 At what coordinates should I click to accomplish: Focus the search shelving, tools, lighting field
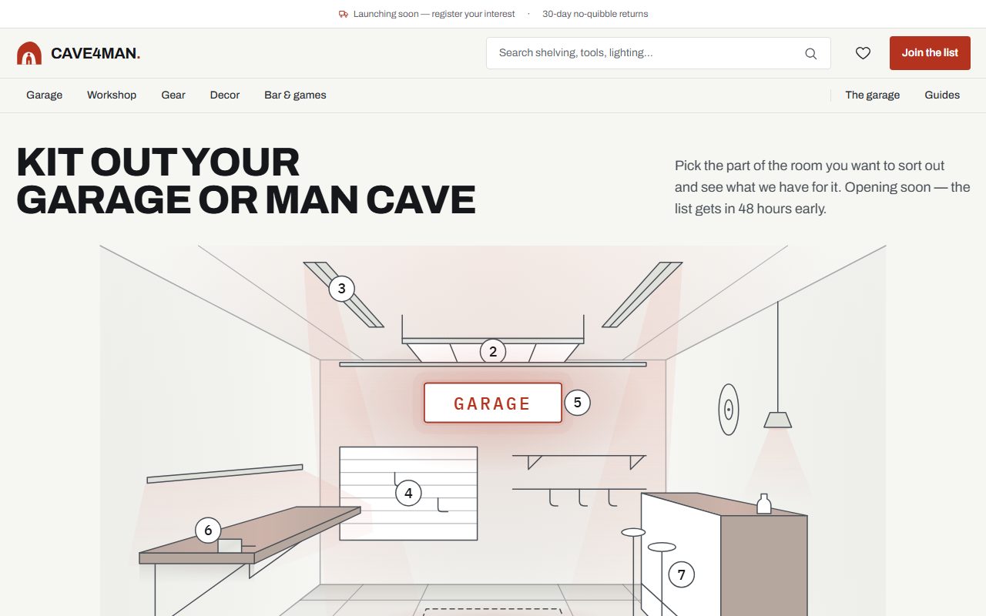pyautogui.click(x=659, y=53)
